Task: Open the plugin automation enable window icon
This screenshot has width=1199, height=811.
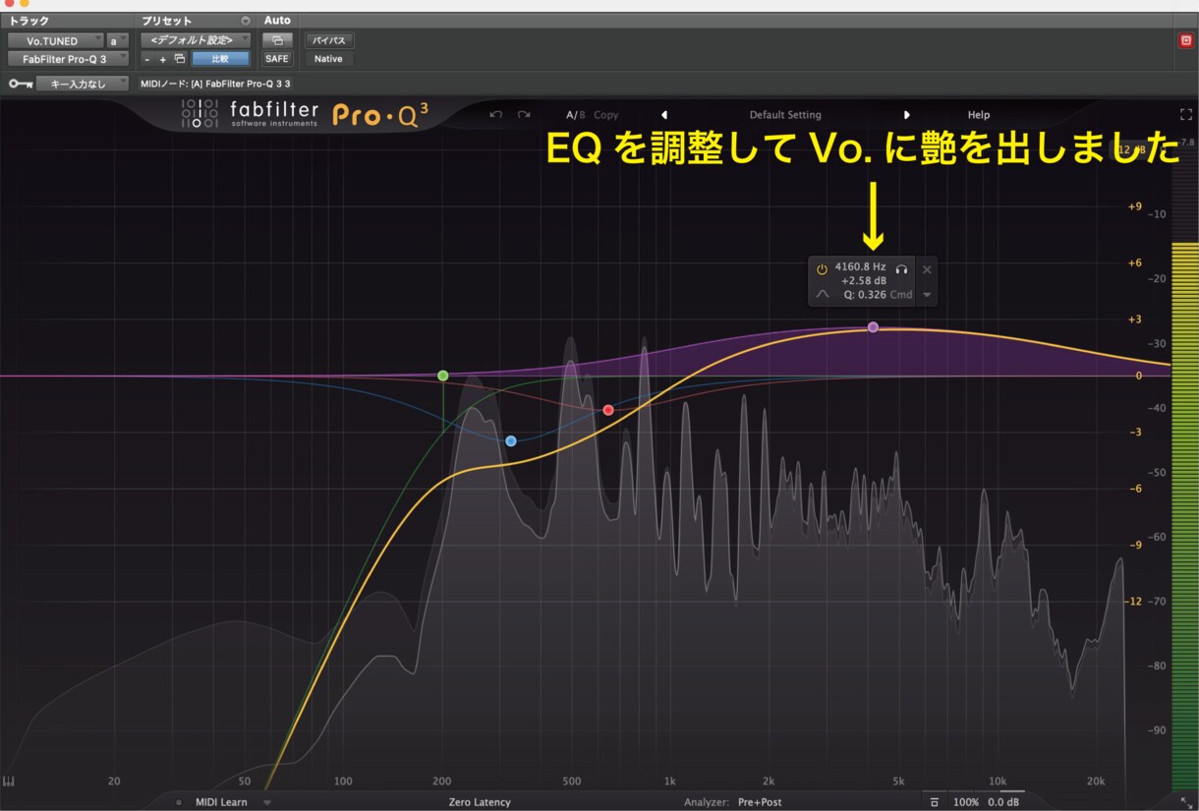Action: (x=277, y=40)
